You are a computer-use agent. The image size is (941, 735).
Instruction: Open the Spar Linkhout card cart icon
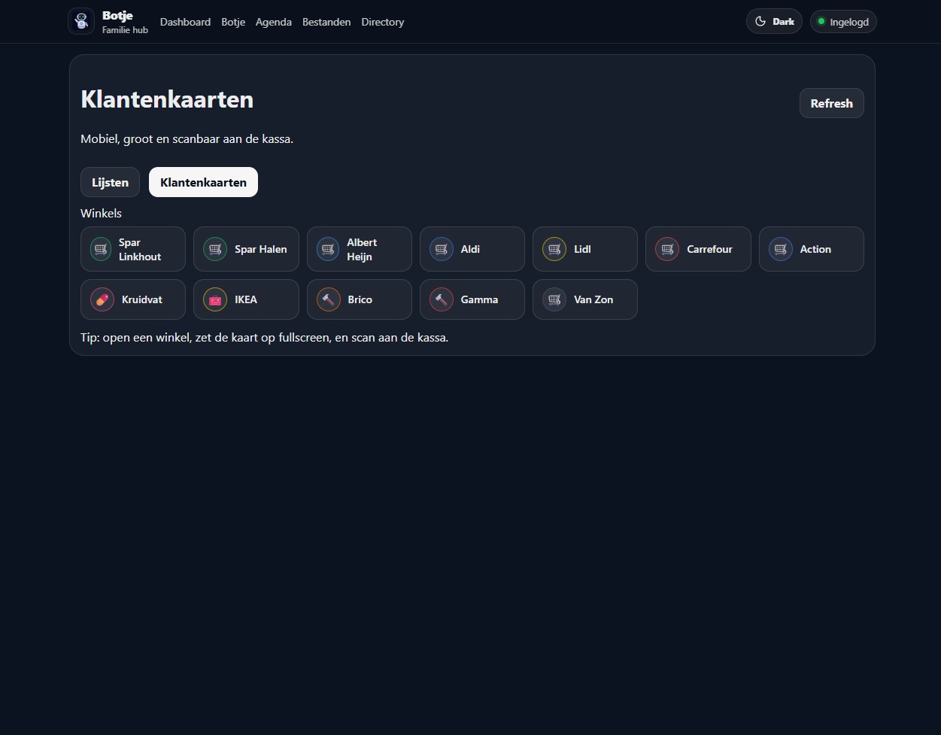click(x=101, y=249)
